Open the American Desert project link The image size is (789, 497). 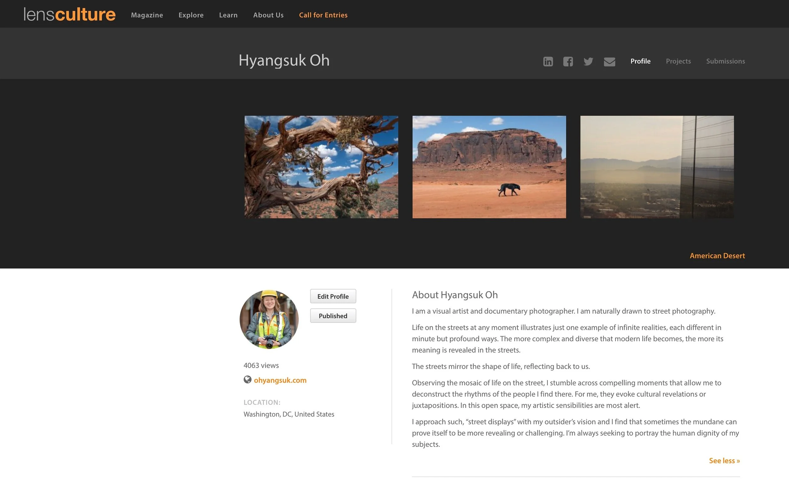[717, 256]
